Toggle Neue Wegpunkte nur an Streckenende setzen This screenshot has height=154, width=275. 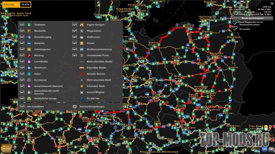(235, 23)
